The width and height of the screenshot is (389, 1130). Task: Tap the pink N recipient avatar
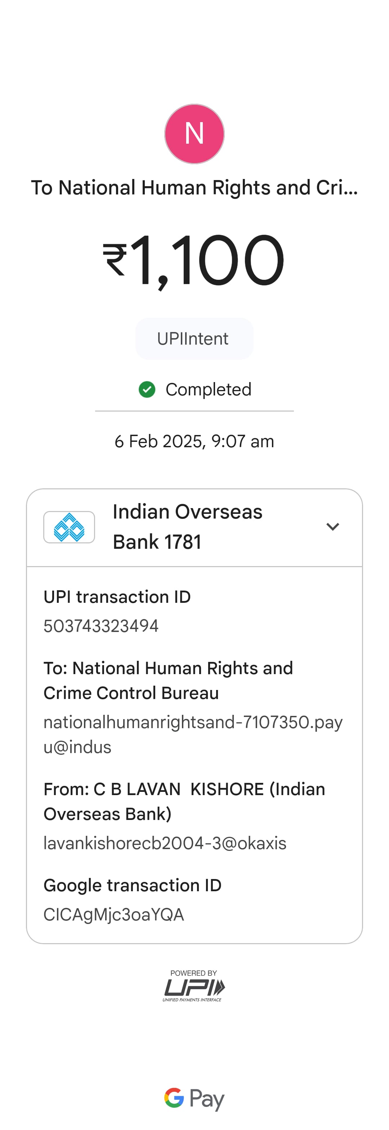click(x=194, y=134)
